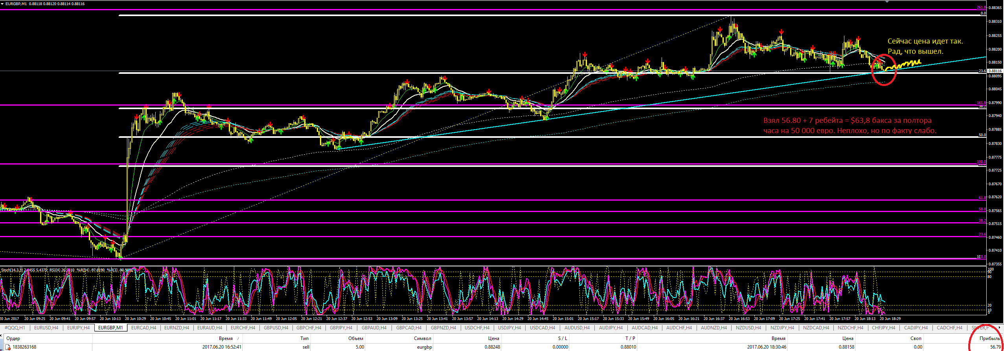This screenshot has width=1004, height=351.
Task: Show the GBPCAD,H4 chart tab
Action: 408,328
